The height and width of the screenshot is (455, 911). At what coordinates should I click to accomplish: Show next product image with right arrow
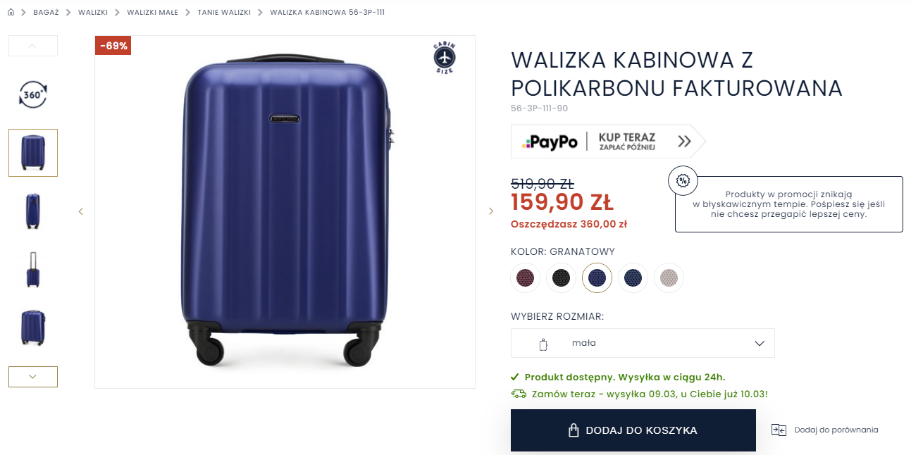point(491,211)
